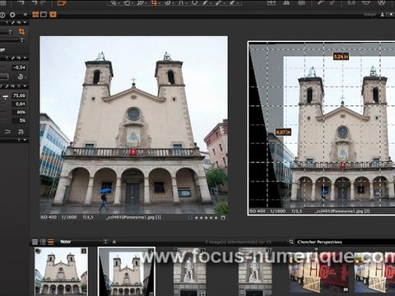Select the first statue thumbnail
The height and width of the screenshot is (296, 395).
pos(189,271)
